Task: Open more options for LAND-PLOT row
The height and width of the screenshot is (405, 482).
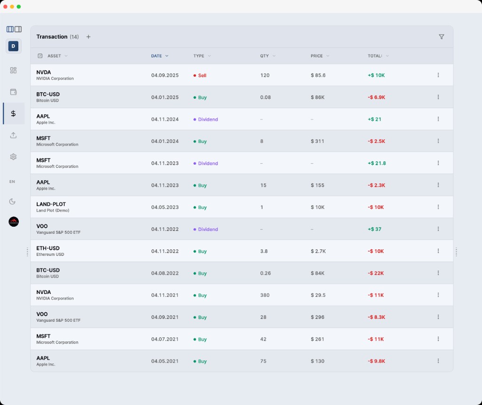Action: click(x=438, y=207)
